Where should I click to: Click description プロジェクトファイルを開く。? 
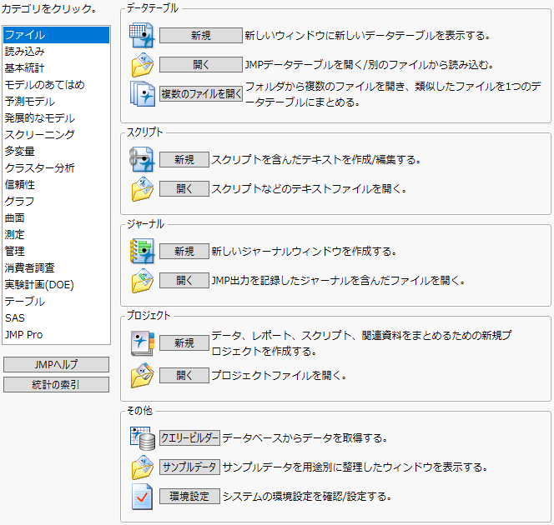[x=279, y=375]
